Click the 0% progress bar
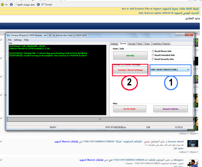Viewport: 202px width, 167px height. tap(100, 119)
